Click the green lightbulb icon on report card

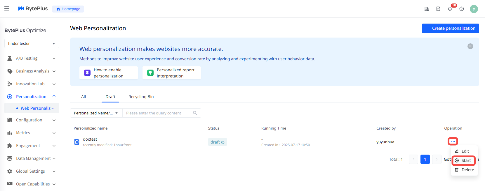click(150, 73)
